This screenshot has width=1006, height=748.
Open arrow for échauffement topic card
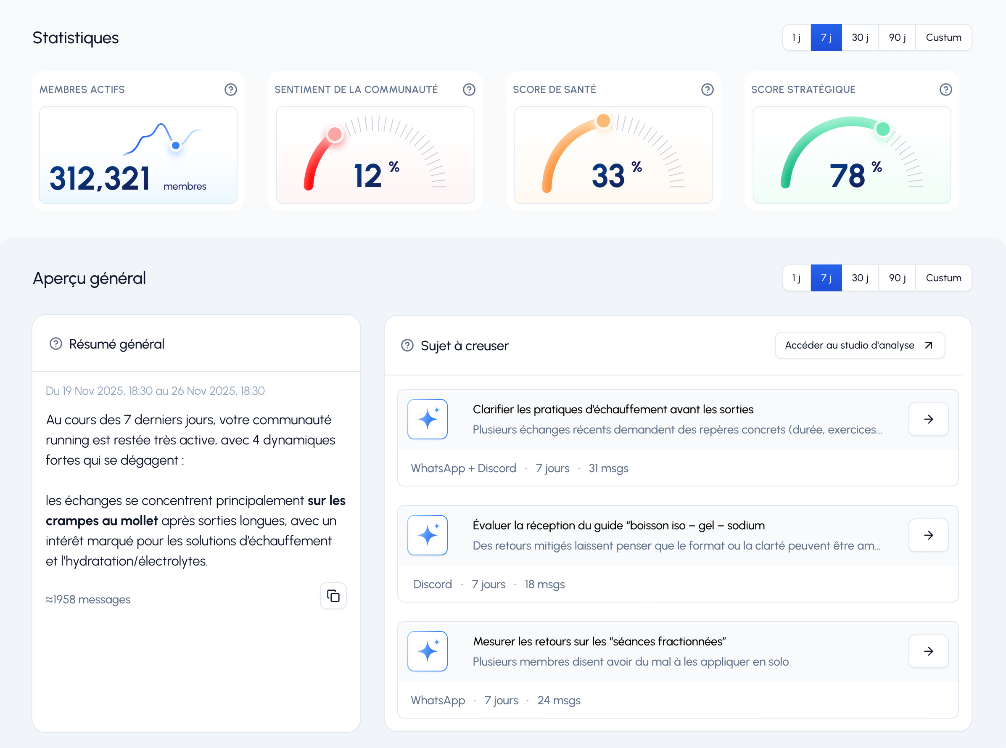tap(928, 419)
